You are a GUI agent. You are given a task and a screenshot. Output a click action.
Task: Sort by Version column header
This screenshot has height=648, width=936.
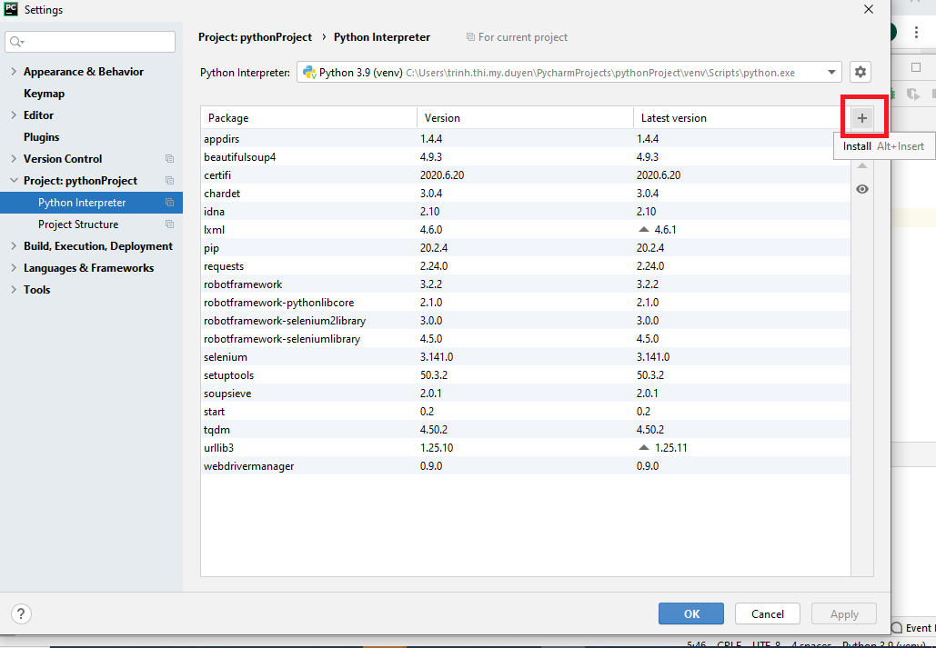coord(525,118)
